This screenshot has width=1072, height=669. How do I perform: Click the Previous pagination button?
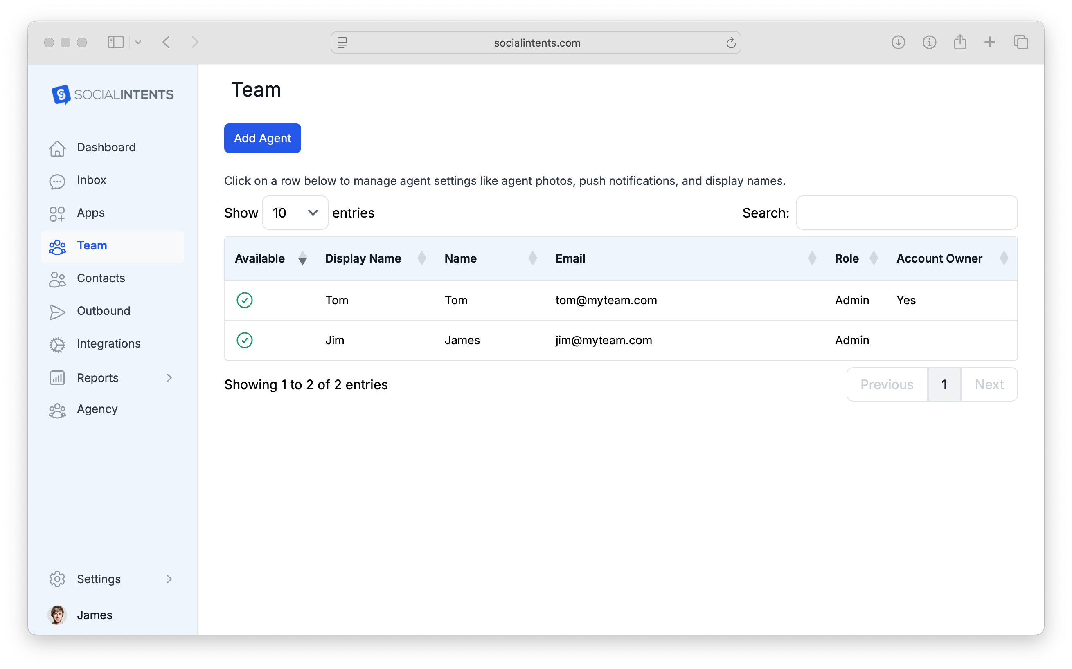pyautogui.click(x=887, y=384)
